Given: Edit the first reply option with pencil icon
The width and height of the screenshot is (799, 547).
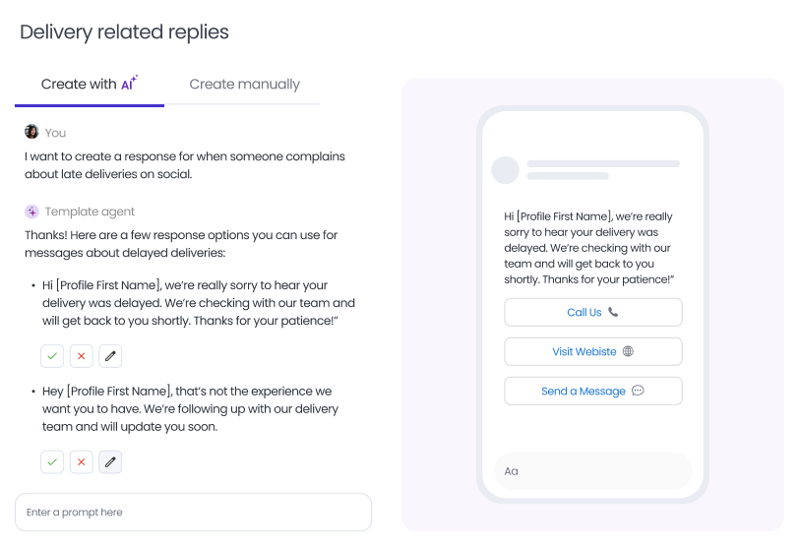Looking at the screenshot, I should [110, 356].
